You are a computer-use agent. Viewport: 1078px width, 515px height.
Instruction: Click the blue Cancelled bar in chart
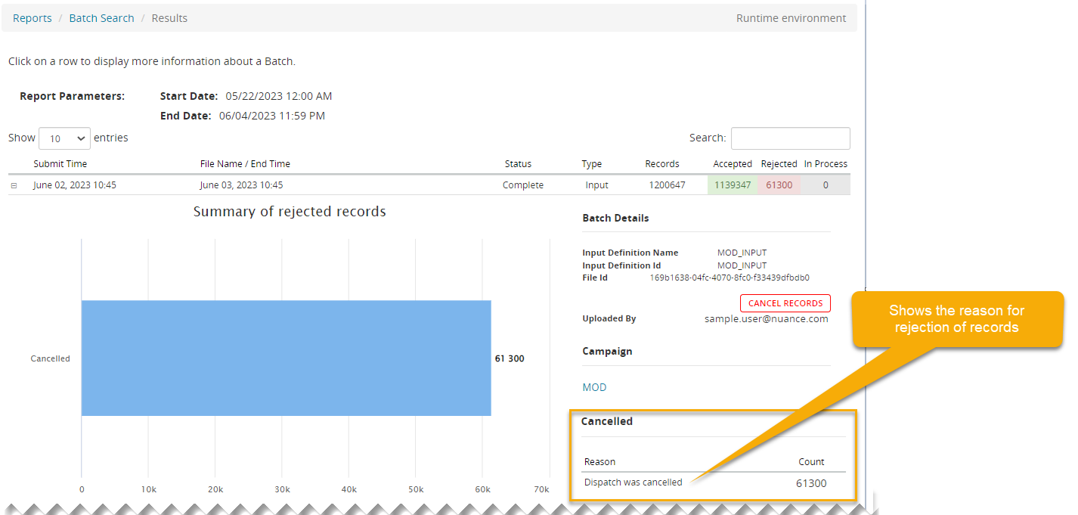click(x=286, y=358)
